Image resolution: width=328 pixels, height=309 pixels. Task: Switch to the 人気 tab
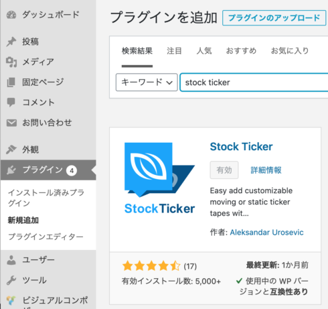tap(204, 51)
